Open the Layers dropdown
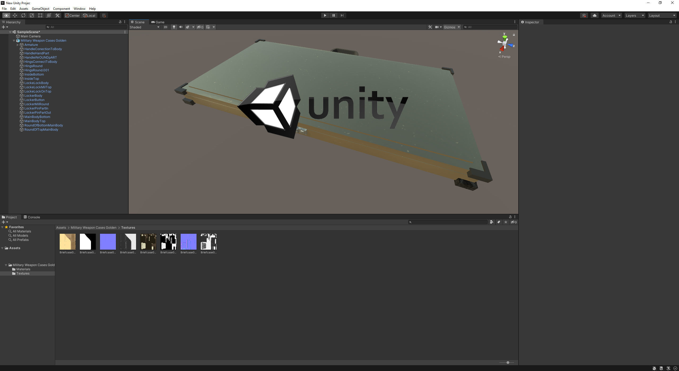Screen dimensions: 679x371 [x=634, y=15]
